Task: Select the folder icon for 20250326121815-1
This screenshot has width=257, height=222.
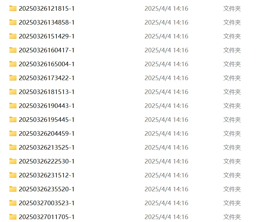Action: pos(13,8)
